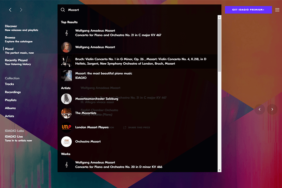This screenshot has width=282, height=188.
Task: Open the Mood section
Action: point(9,48)
